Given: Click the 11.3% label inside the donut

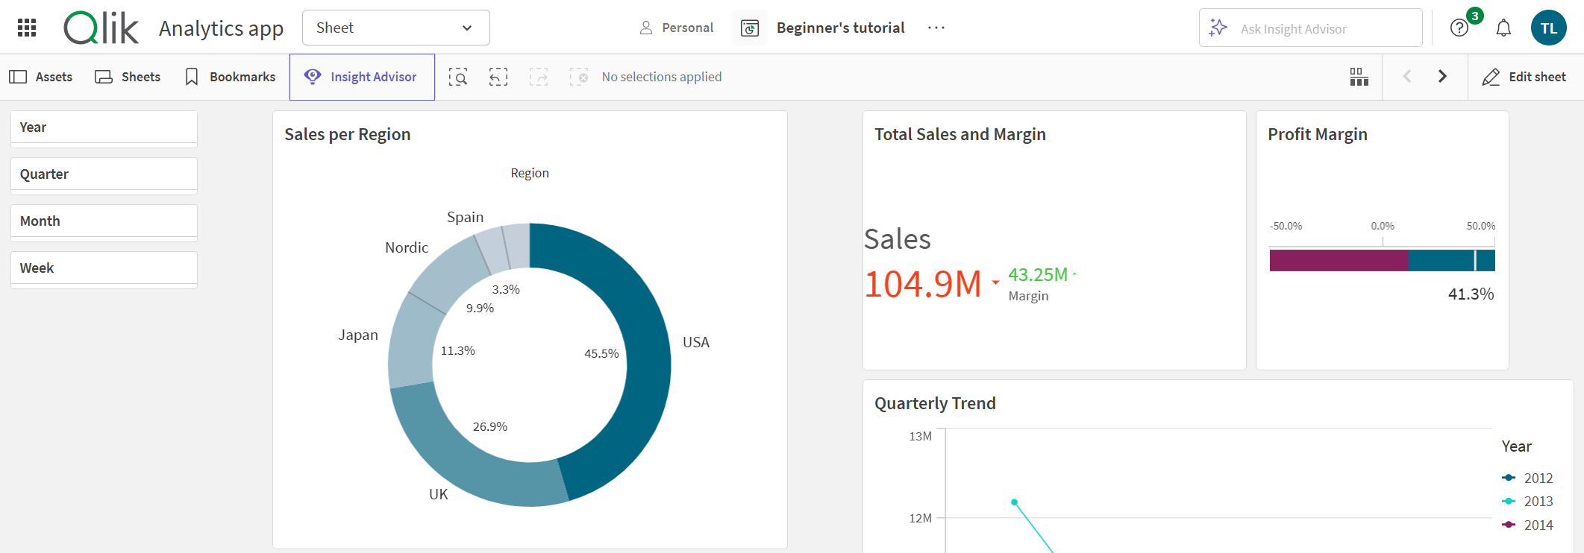Looking at the screenshot, I should pyautogui.click(x=458, y=350).
